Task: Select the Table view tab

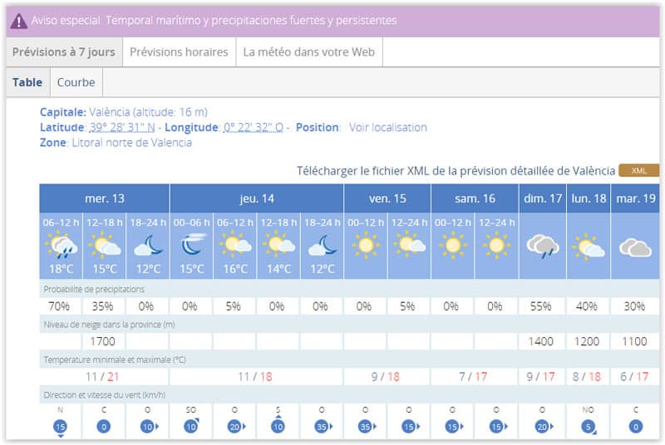Action: [x=27, y=82]
